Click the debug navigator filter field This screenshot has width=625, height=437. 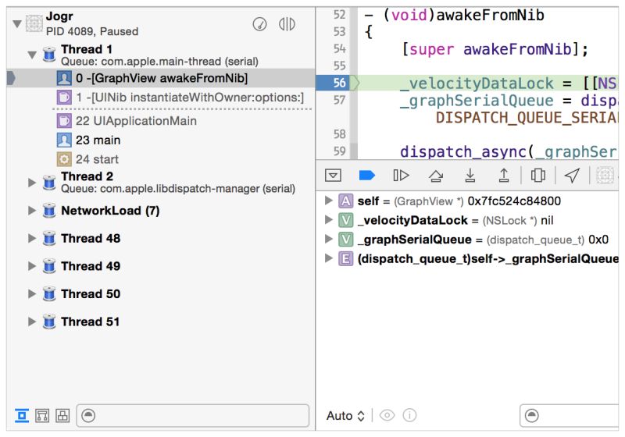(192, 415)
